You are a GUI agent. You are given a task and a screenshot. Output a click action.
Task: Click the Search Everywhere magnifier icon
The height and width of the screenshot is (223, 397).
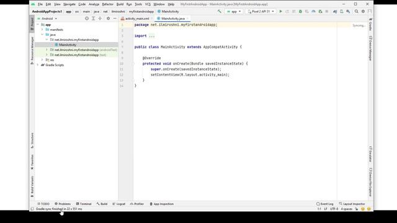pos(357,11)
